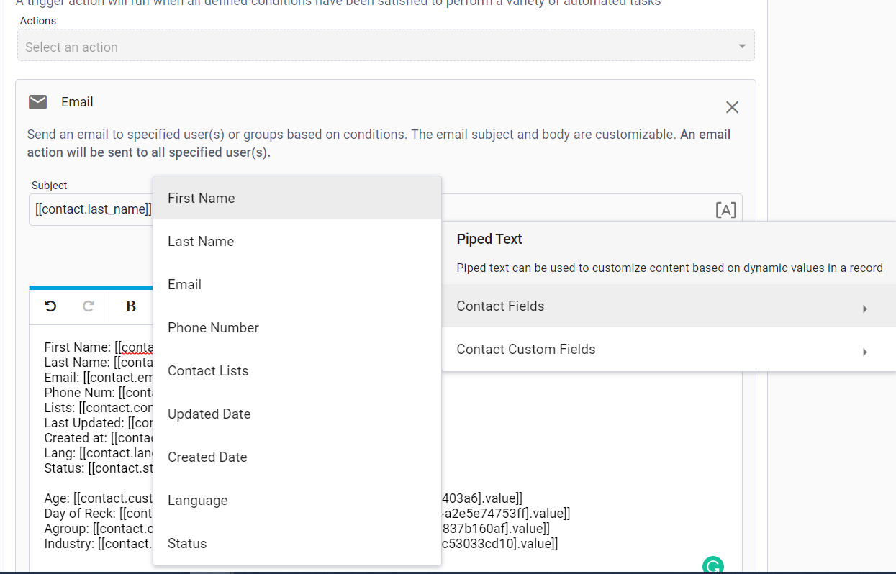Click the Piped Text heading

(489, 239)
